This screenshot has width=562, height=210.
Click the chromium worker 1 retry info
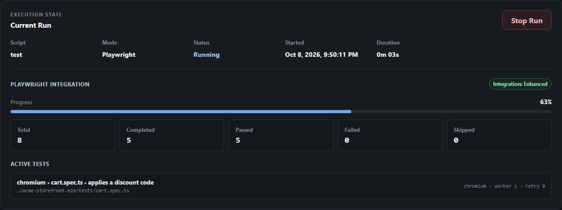504,186
